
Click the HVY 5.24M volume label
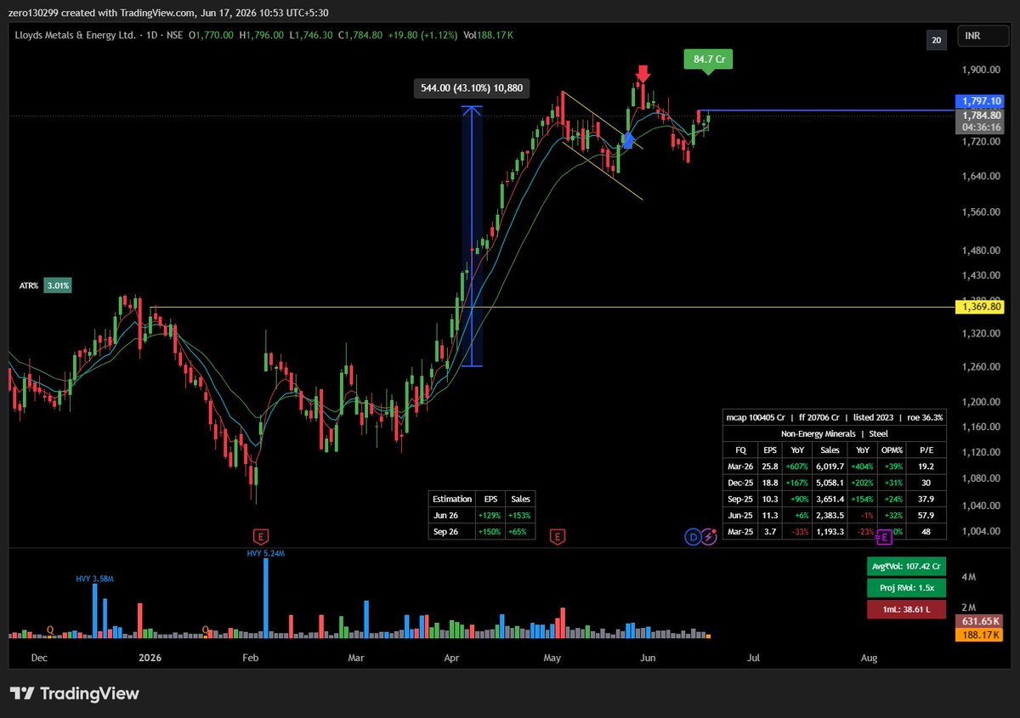click(x=265, y=552)
